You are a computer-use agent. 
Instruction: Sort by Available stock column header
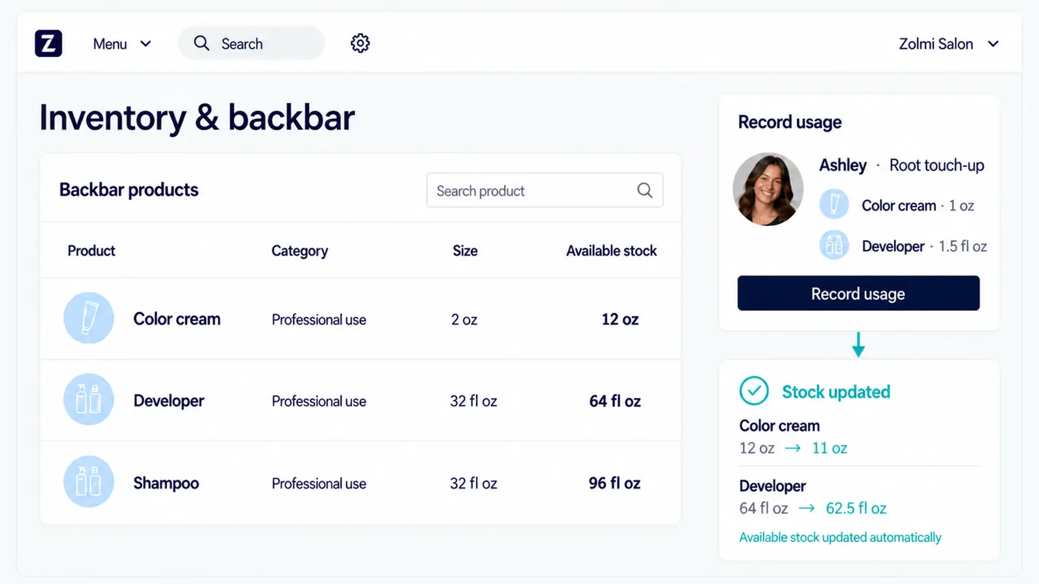611,251
